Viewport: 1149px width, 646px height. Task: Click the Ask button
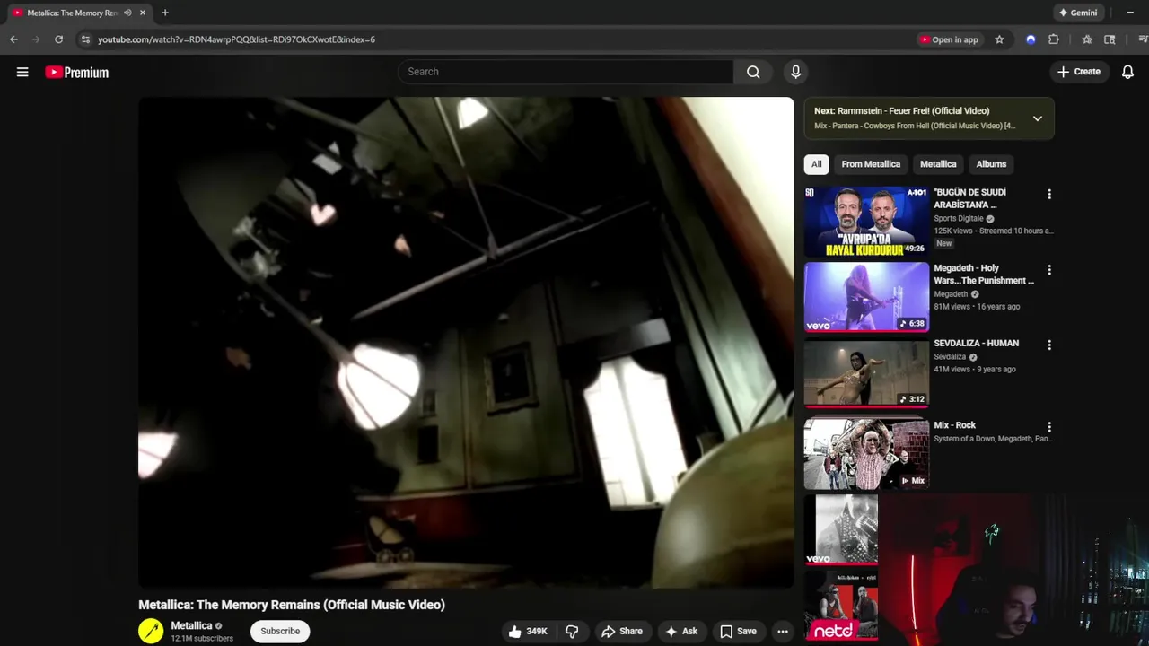(681, 632)
